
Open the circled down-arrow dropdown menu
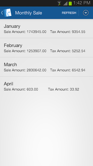[x=86, y=13]
